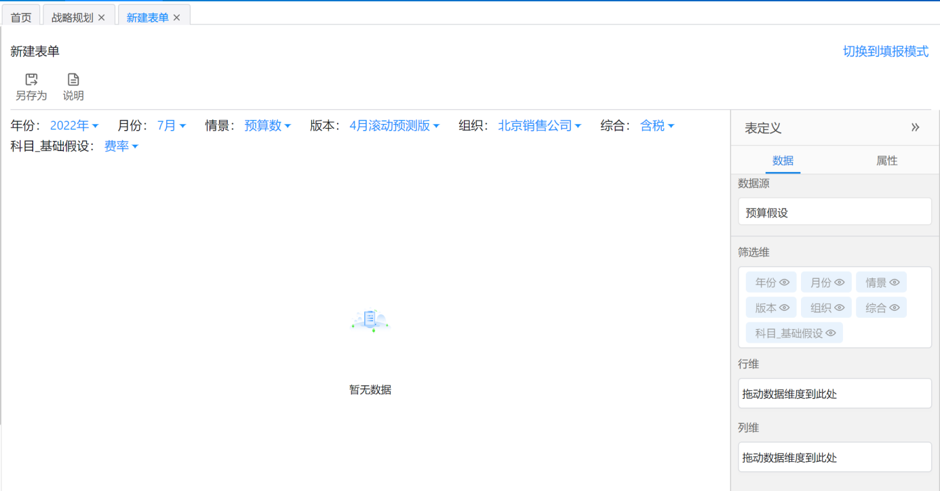
Task: Expand the 科目_基础假设 费率 dropdown
Action: pos(121,146)
